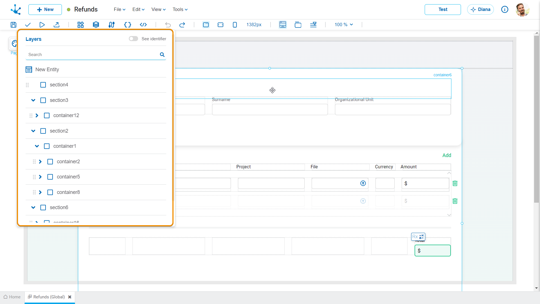The width and height of the screenshot is (540, 304).
Task: Toggle the Layers stack icon
Action: tap(96, 25)
